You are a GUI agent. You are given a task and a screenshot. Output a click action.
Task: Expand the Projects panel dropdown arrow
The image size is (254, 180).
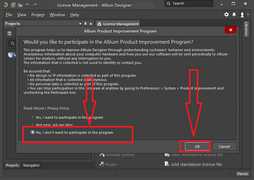pyautogui.click(x=81, y=24)
